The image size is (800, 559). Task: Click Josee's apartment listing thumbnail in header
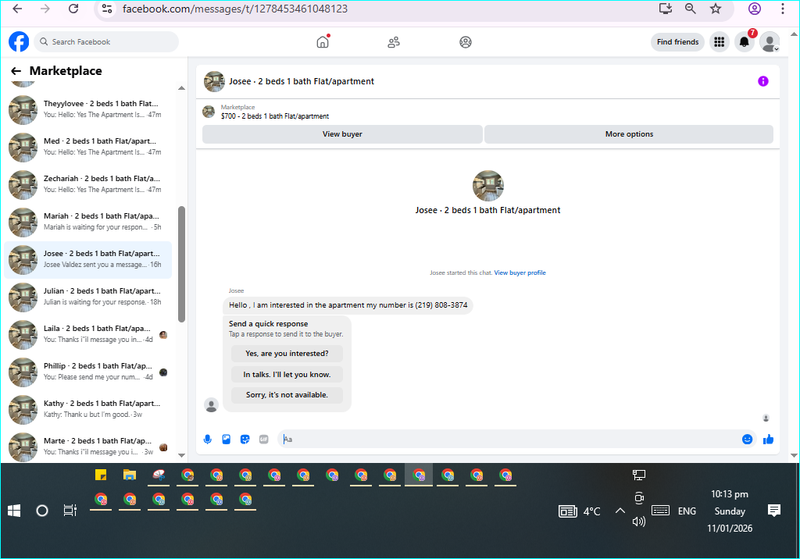214,81
